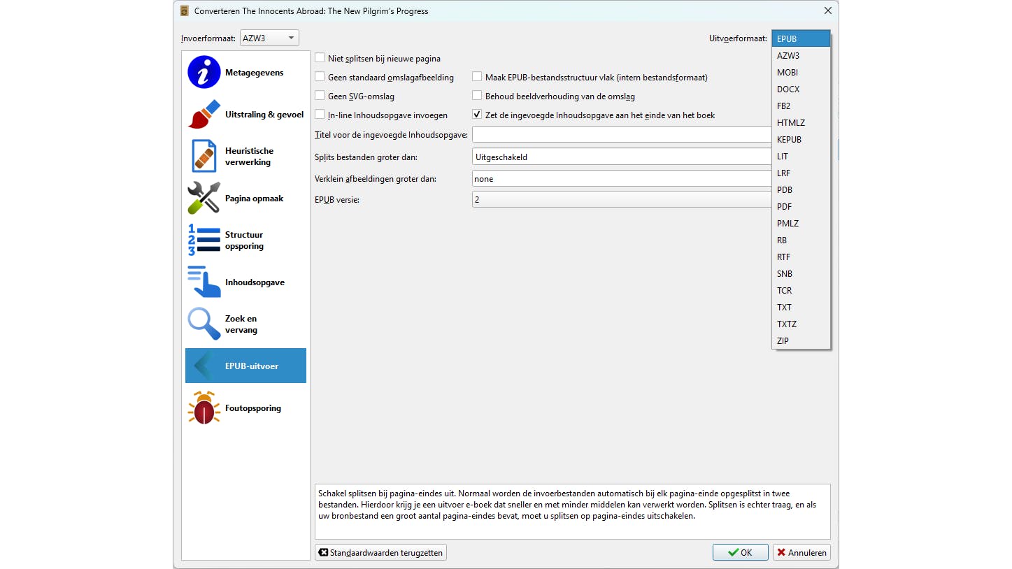1012x569 pixels.
Task: Click the OK button
Action: (741, 552)
